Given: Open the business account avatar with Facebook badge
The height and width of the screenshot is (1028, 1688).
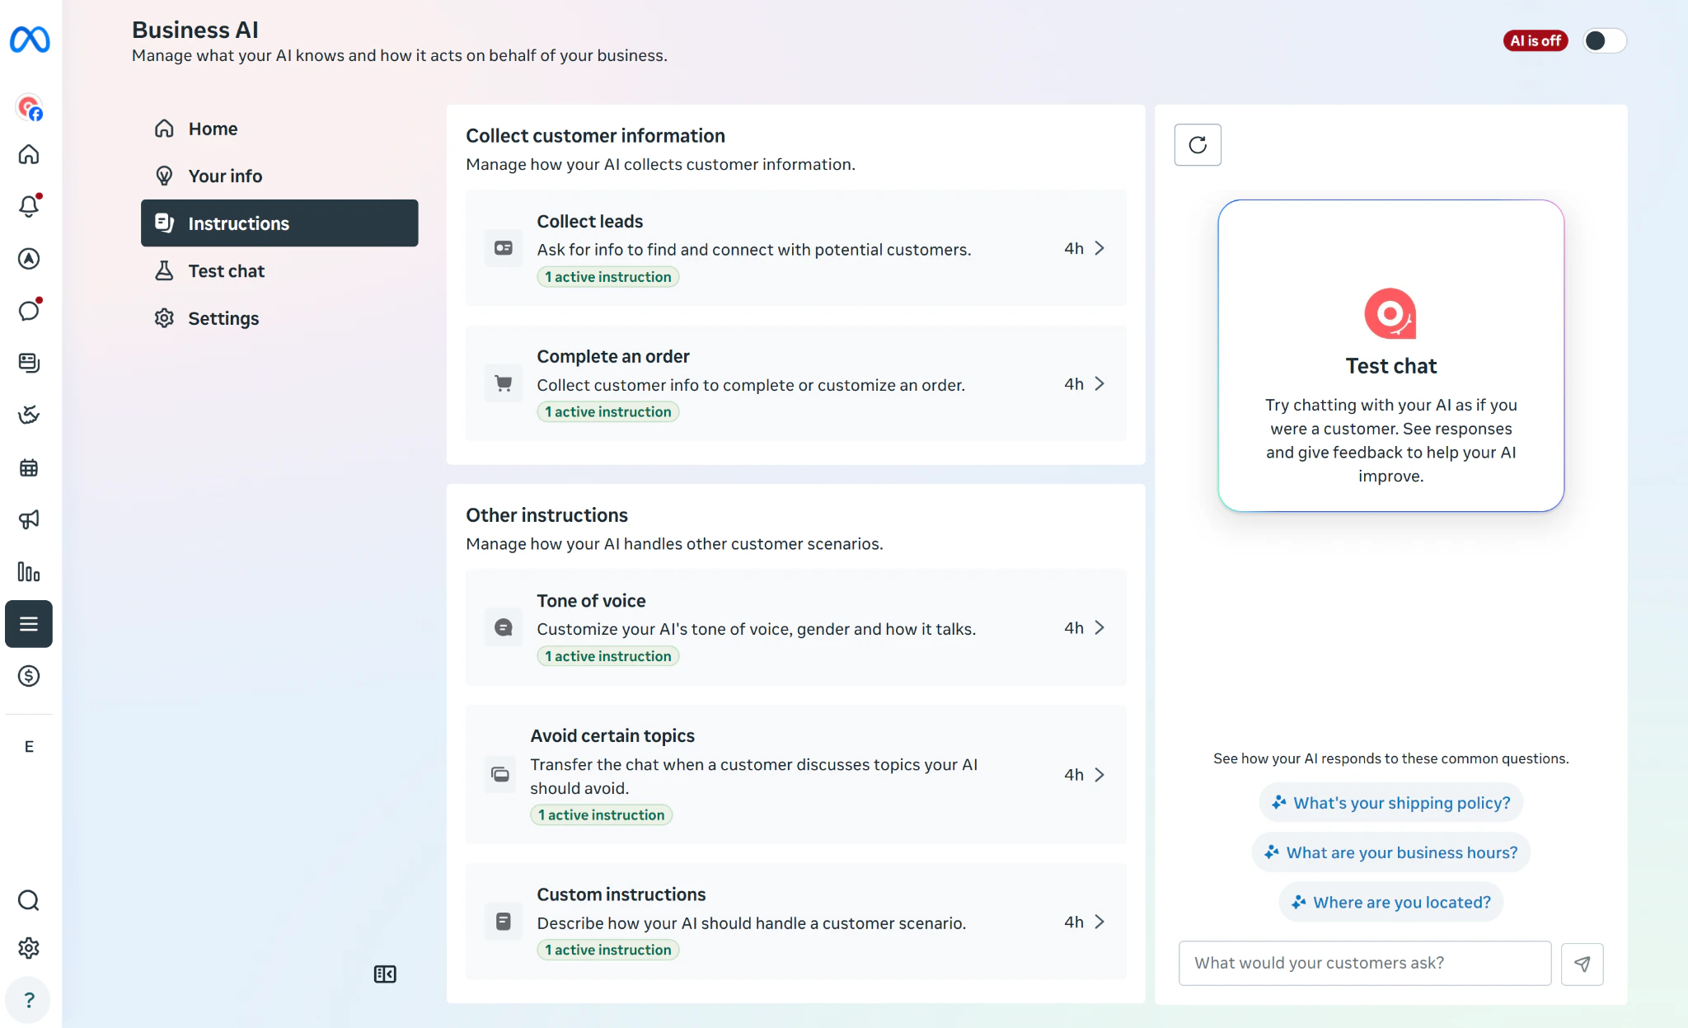Looking at the screenshot, I should point(30,107).
